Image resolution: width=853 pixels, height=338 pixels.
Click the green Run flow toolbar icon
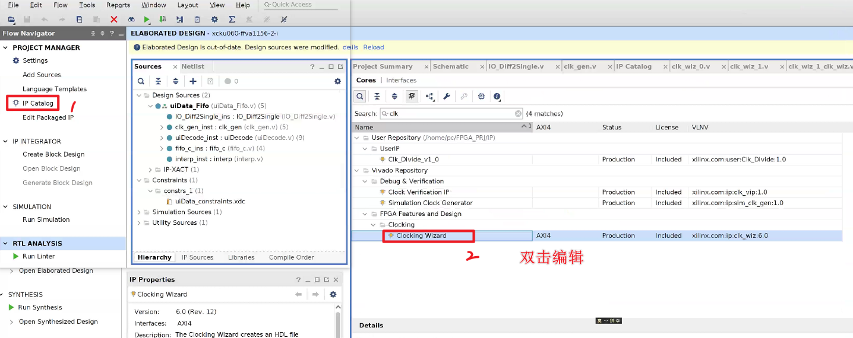[147, 20]
